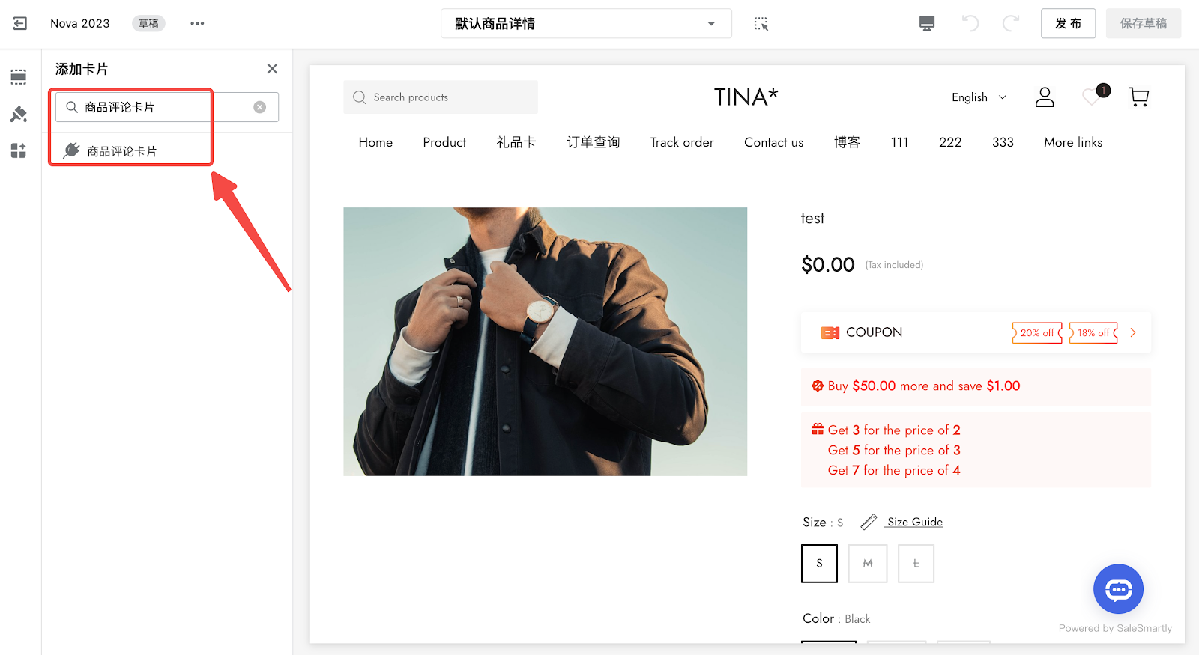
Task: Open the user account icon in storefront
Action: point(1045,97)
